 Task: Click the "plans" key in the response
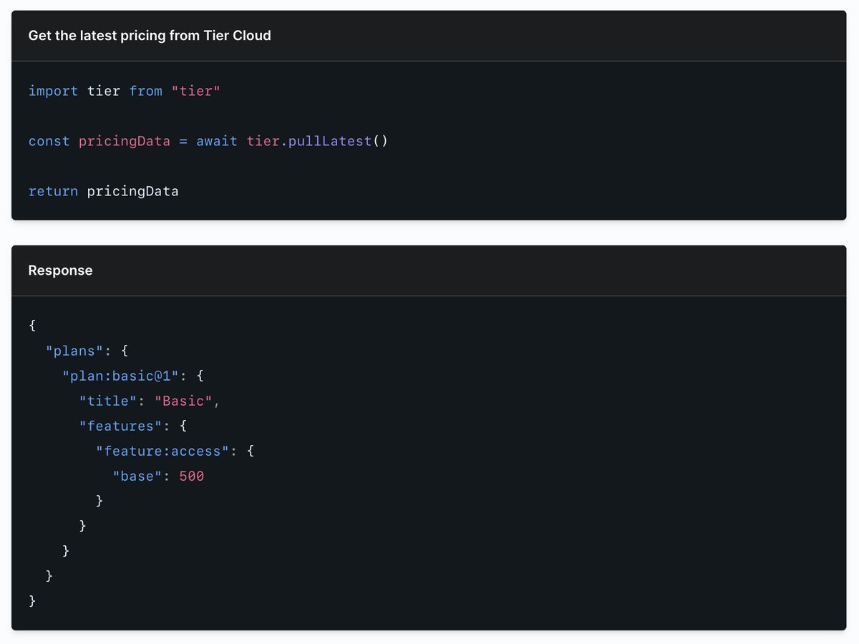pos(74,351)
